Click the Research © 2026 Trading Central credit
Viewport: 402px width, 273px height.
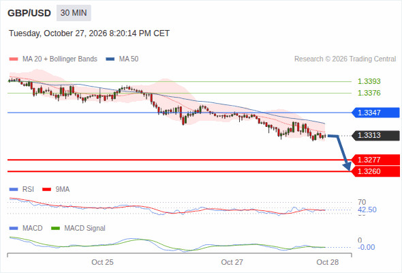(345, 59)
